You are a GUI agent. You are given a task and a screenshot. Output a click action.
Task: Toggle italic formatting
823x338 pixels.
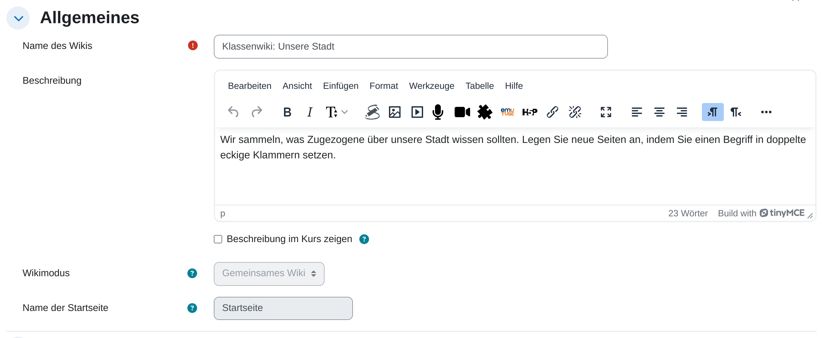click(x=310, y=112)
